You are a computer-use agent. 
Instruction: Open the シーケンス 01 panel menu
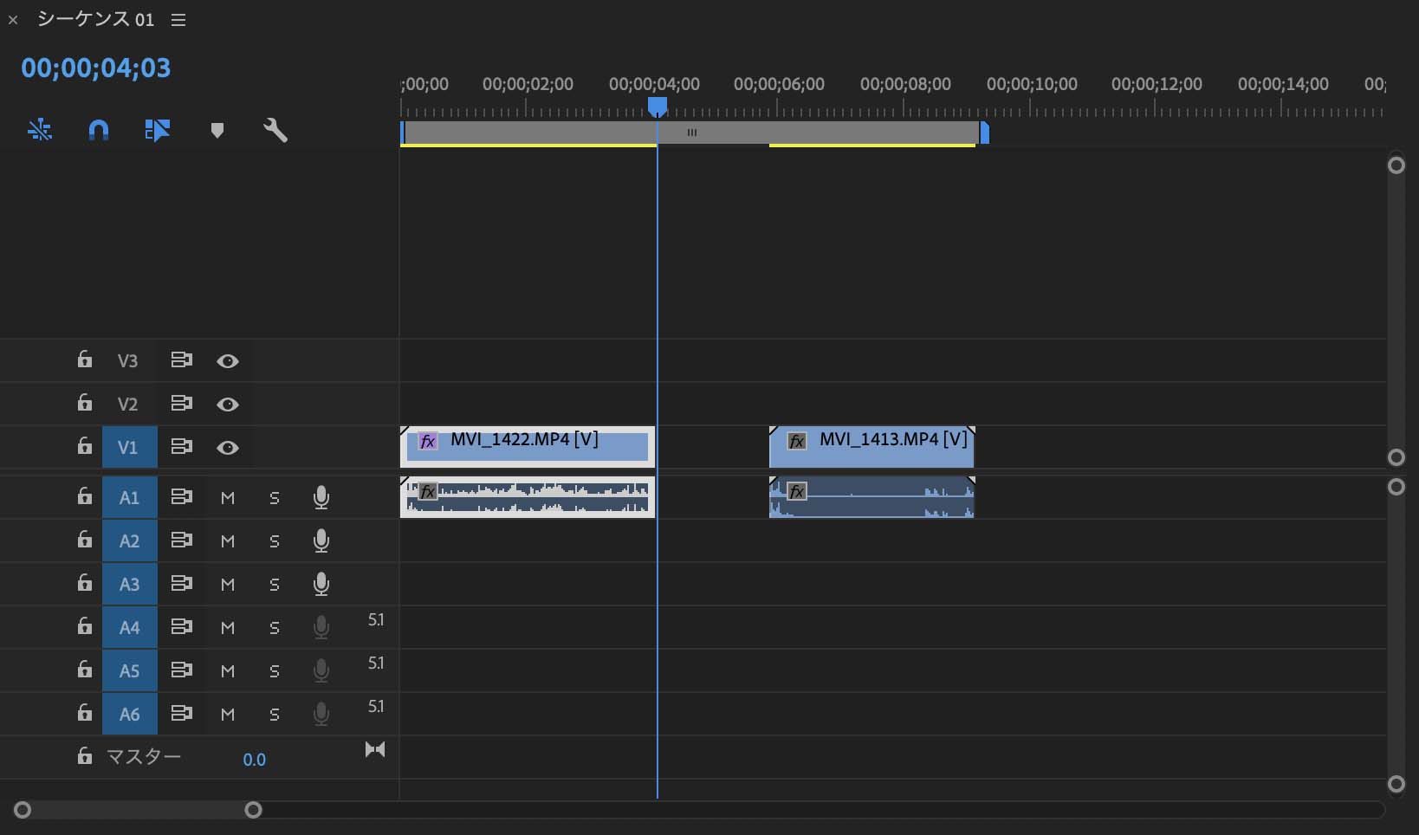coord(178,20)
